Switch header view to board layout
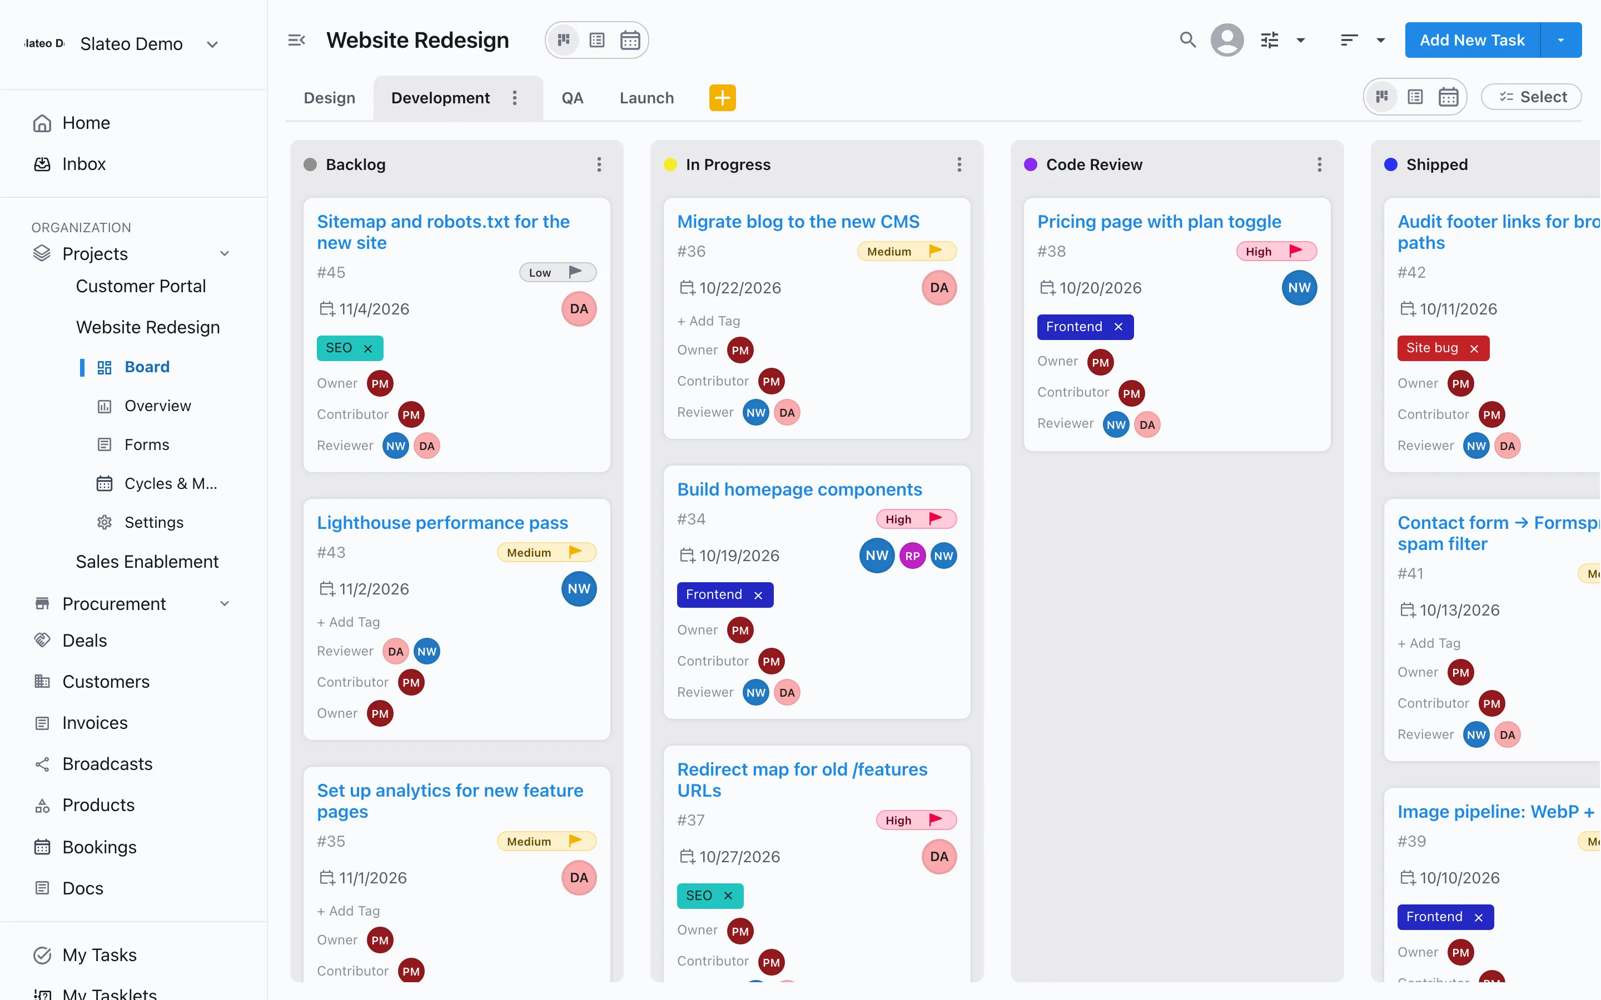The height and width of the screenshot is (1000, 1601). [x=564, y=41]
